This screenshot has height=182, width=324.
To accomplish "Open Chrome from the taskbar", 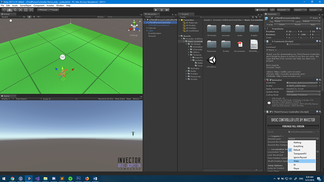I will click(12, 178).
